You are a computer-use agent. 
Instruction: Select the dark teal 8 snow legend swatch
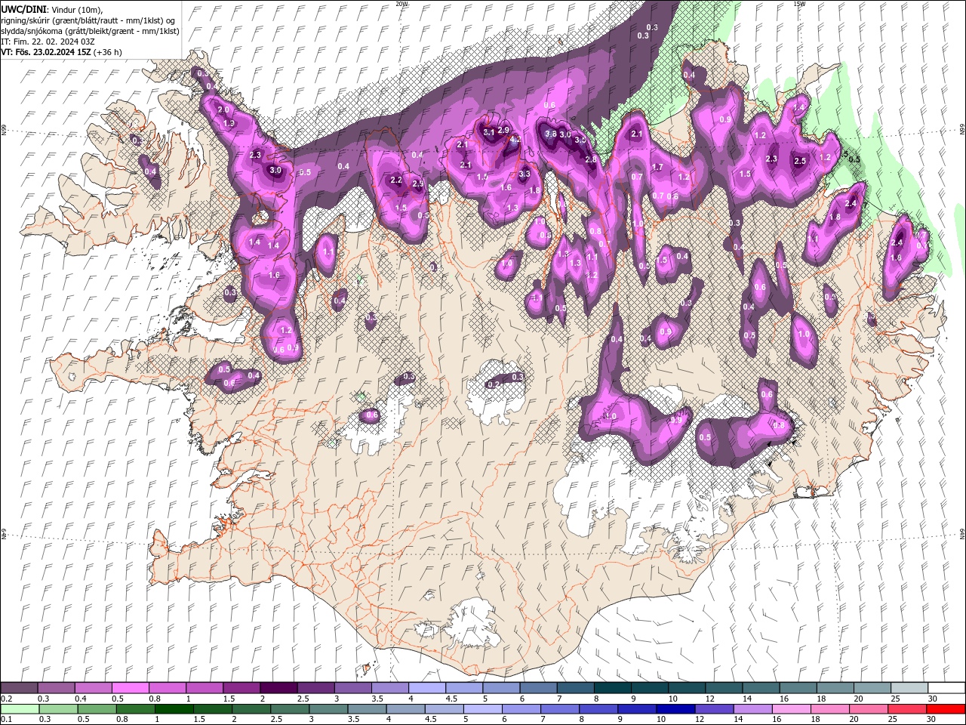click(611, 688)
